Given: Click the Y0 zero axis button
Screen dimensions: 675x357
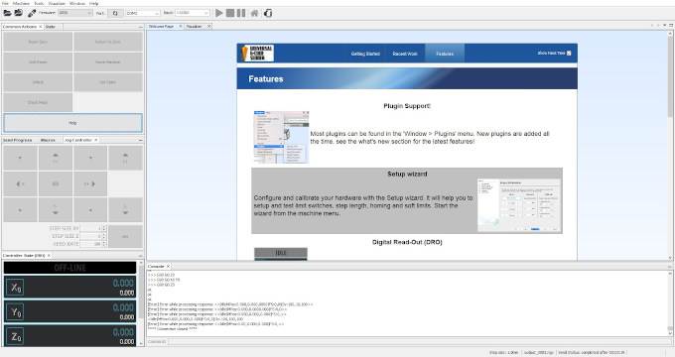Looking at the screenshot, I should click(16, 311).
